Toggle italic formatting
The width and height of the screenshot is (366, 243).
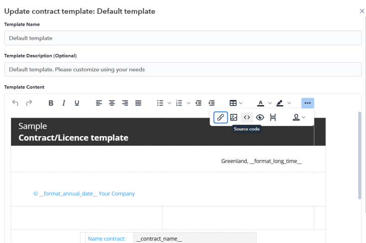(64, 103)
